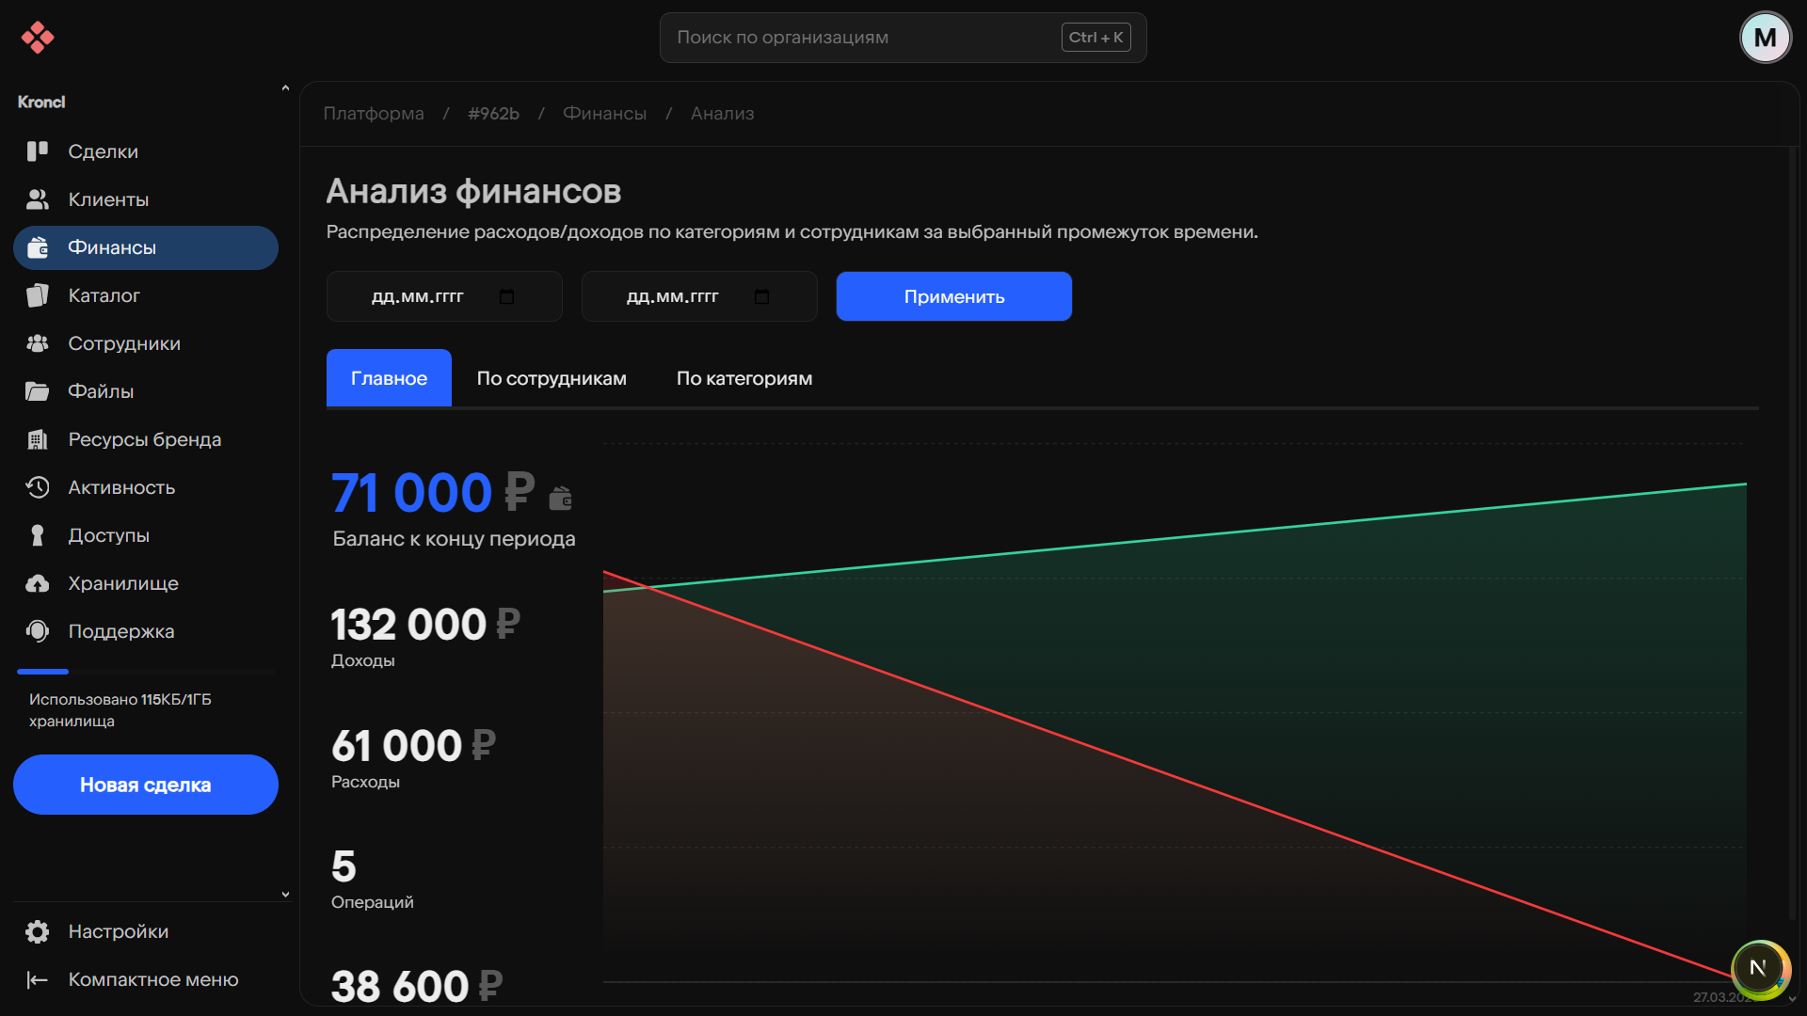Collapse the Kroncl sidebar section arrow
This screenshot has height=1016, width=1807.
click(285, 89)
